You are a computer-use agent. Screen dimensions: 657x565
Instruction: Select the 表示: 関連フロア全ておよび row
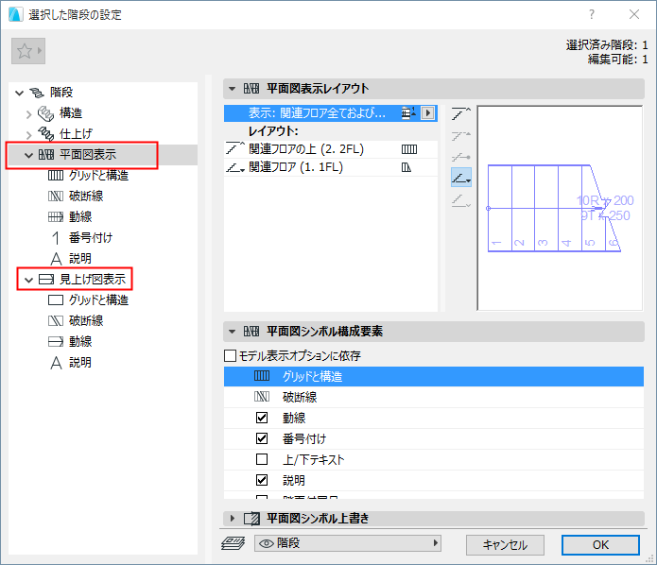(x=331, y=113)
